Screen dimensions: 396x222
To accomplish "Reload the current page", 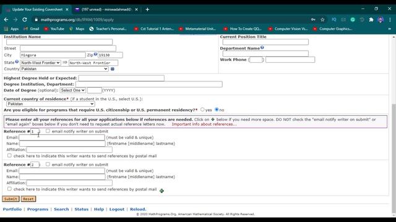I will click(25, 20).
